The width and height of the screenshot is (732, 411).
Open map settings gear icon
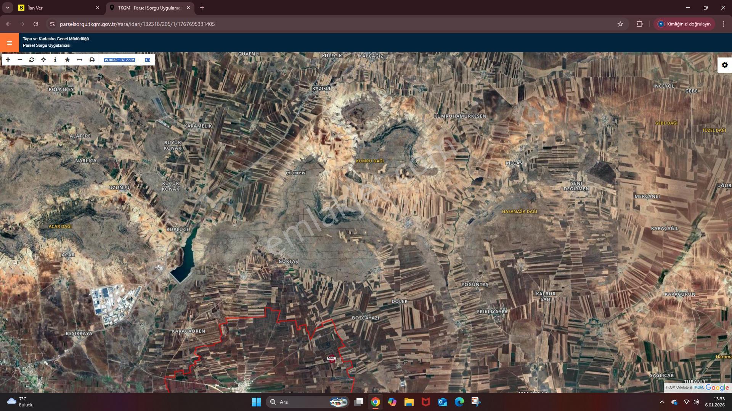(725, 65)
